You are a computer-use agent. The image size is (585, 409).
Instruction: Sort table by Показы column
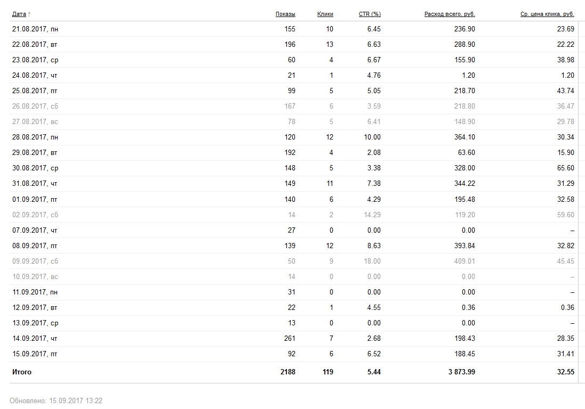pos(285,14)
